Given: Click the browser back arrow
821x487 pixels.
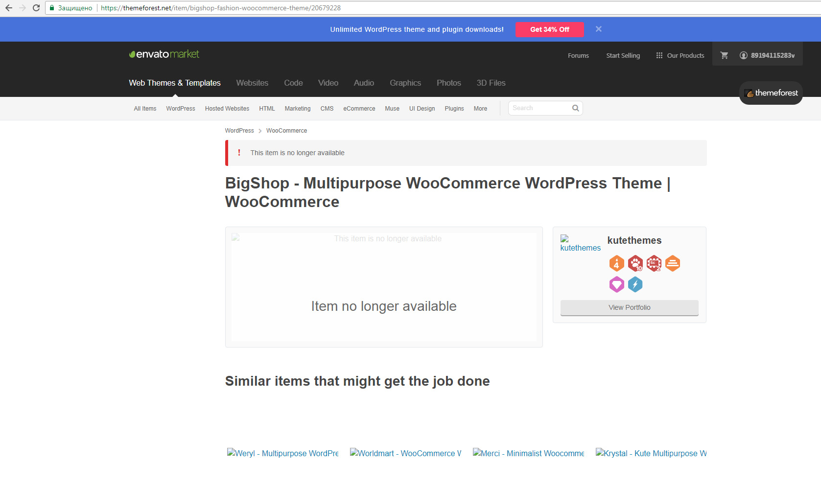Looking at the screenshot, I should pos(8,8).
